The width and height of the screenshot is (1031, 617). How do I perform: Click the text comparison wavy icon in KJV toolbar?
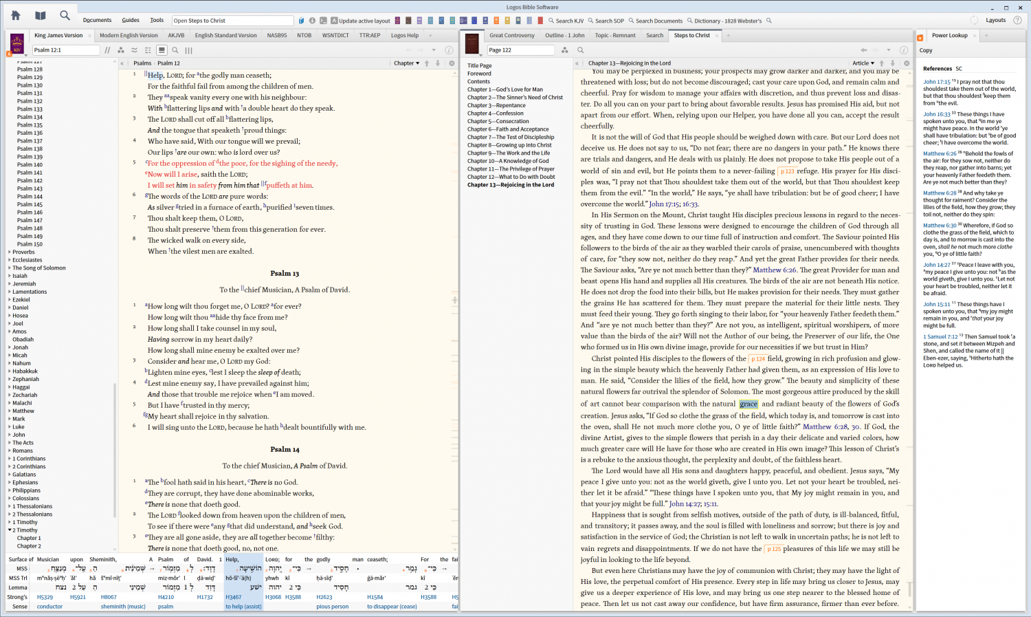pos(134,50)
